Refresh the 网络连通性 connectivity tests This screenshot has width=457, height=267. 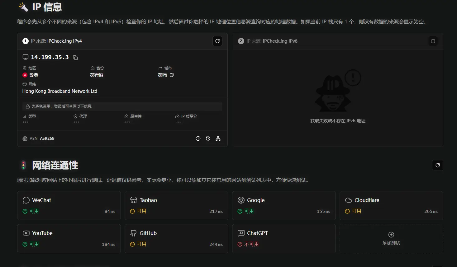point(438,165)
